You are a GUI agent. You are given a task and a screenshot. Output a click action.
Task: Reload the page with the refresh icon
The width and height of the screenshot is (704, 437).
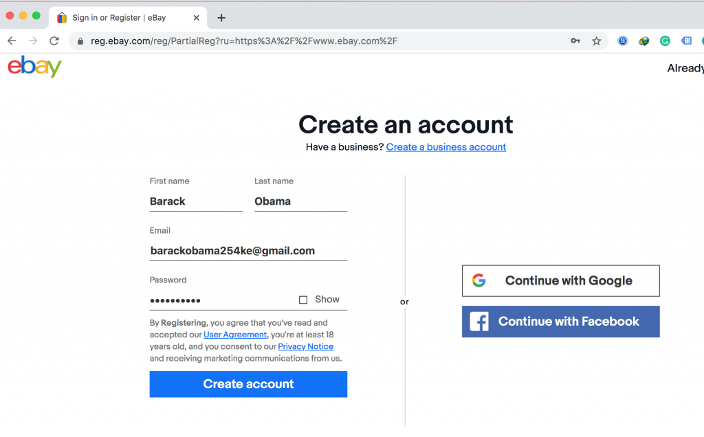tap(54, 41)
